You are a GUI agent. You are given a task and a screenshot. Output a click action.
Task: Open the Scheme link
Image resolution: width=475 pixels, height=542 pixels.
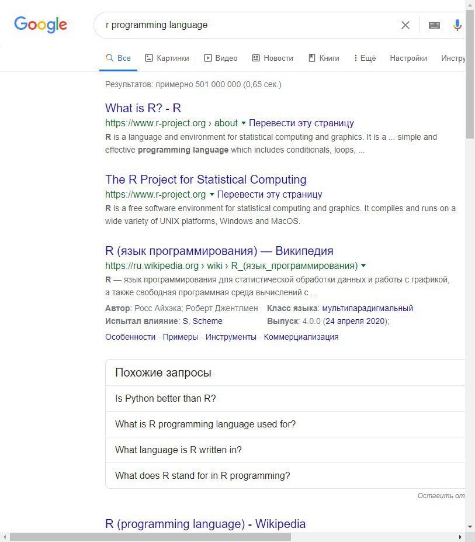coord(207,321)
